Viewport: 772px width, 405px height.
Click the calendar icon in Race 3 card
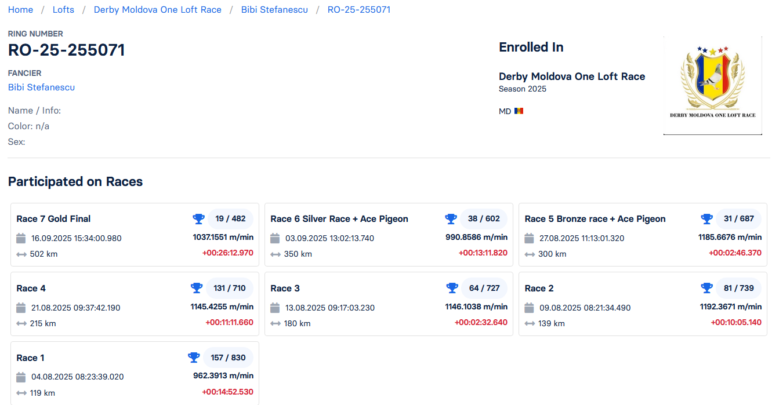pyautogui.click(x=276, y=308)
